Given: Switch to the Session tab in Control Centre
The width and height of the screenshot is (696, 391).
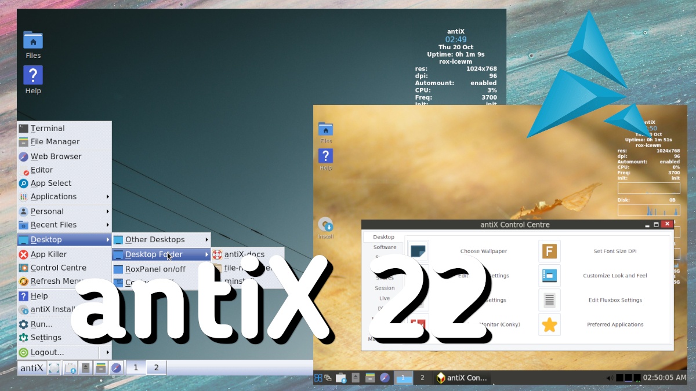Looking at the screenshot, I should point(385,288).
